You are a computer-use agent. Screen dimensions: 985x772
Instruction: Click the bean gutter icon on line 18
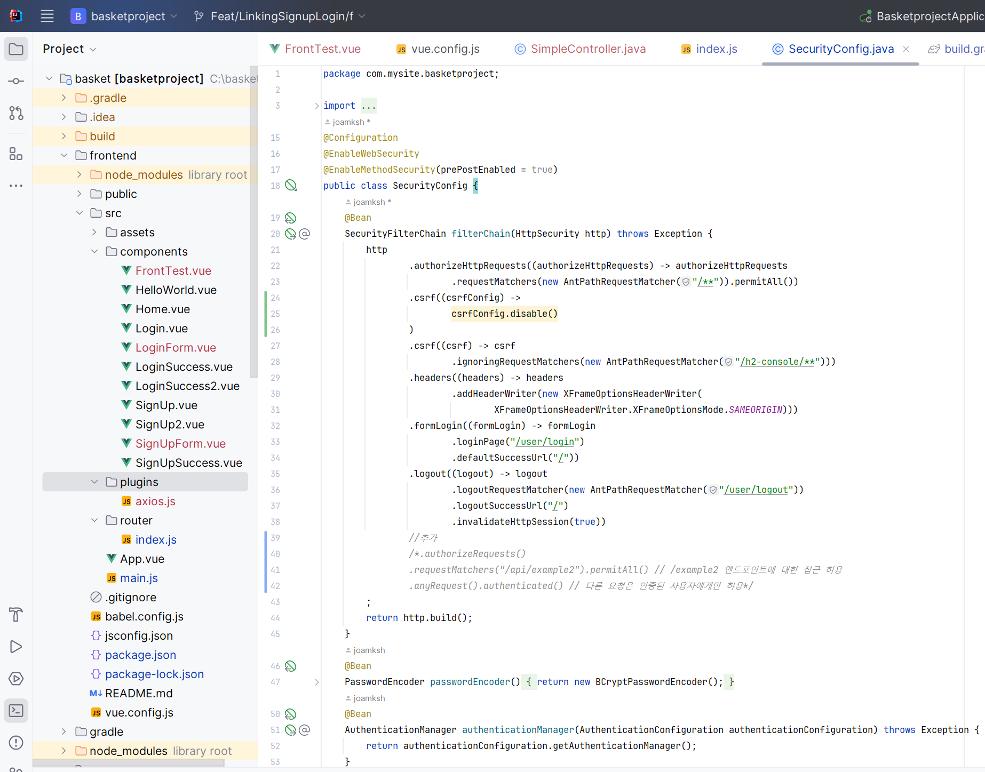(x=291, y=186)
